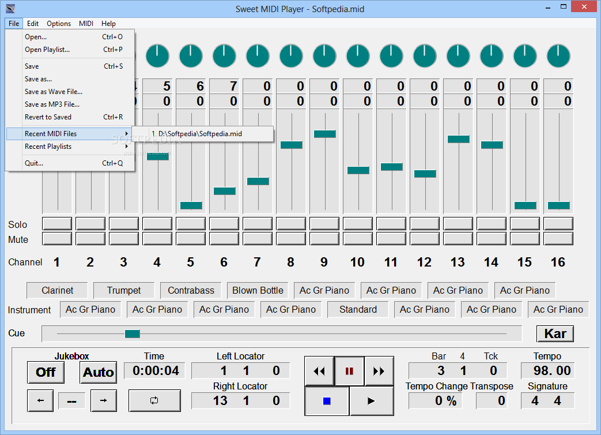The height and width of the screenshot is (435, 601).
Task: Expand the Recent MIDI Files submenu
Action: click(70, 133)
